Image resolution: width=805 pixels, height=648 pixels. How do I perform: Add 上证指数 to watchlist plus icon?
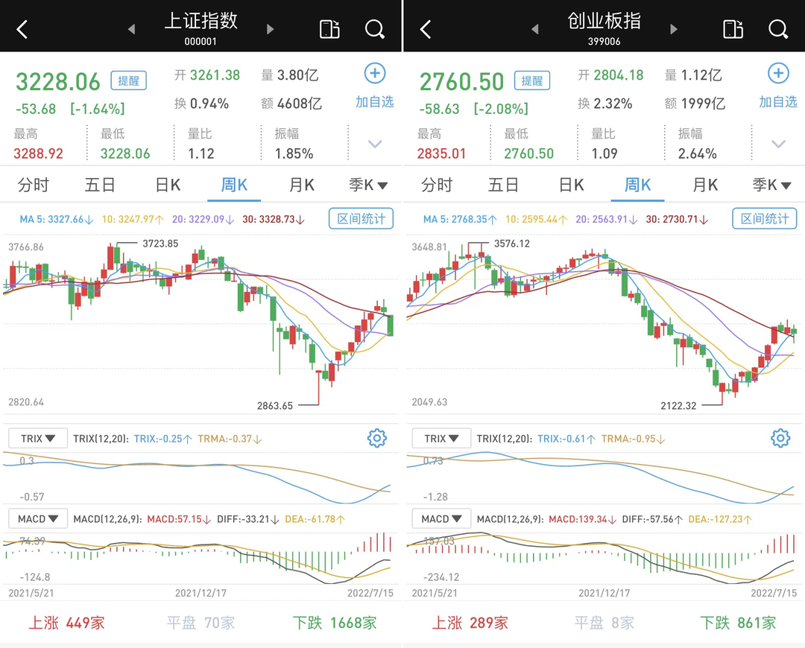tap(374, 74)
